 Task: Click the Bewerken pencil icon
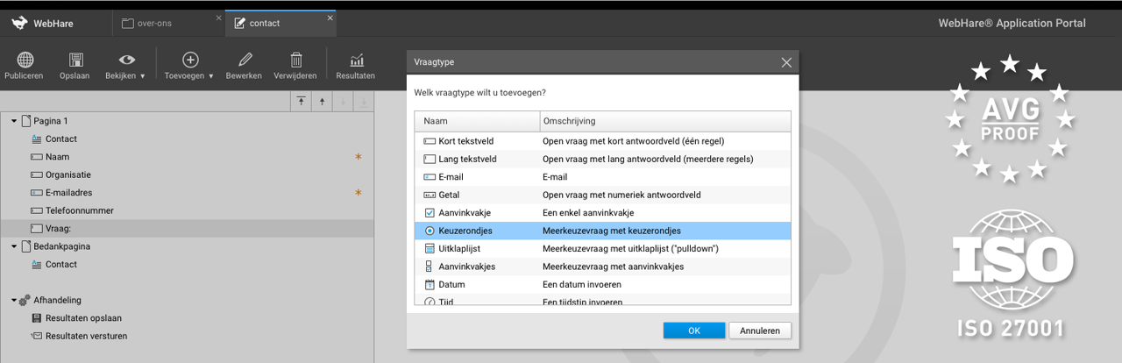point(244,60)
